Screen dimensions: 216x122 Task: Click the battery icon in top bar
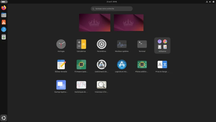(213, 2)
